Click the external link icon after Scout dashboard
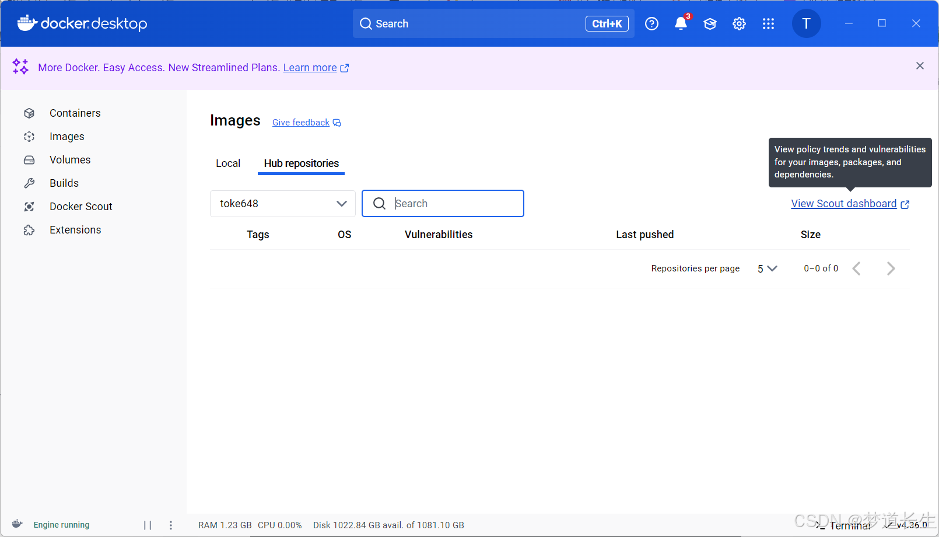The width and height of the screenshot is (939, 537). tap(905, 204)
